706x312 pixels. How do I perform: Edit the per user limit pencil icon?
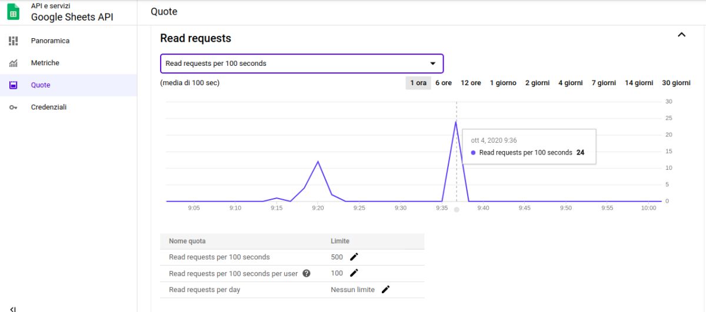coord(354,273)
